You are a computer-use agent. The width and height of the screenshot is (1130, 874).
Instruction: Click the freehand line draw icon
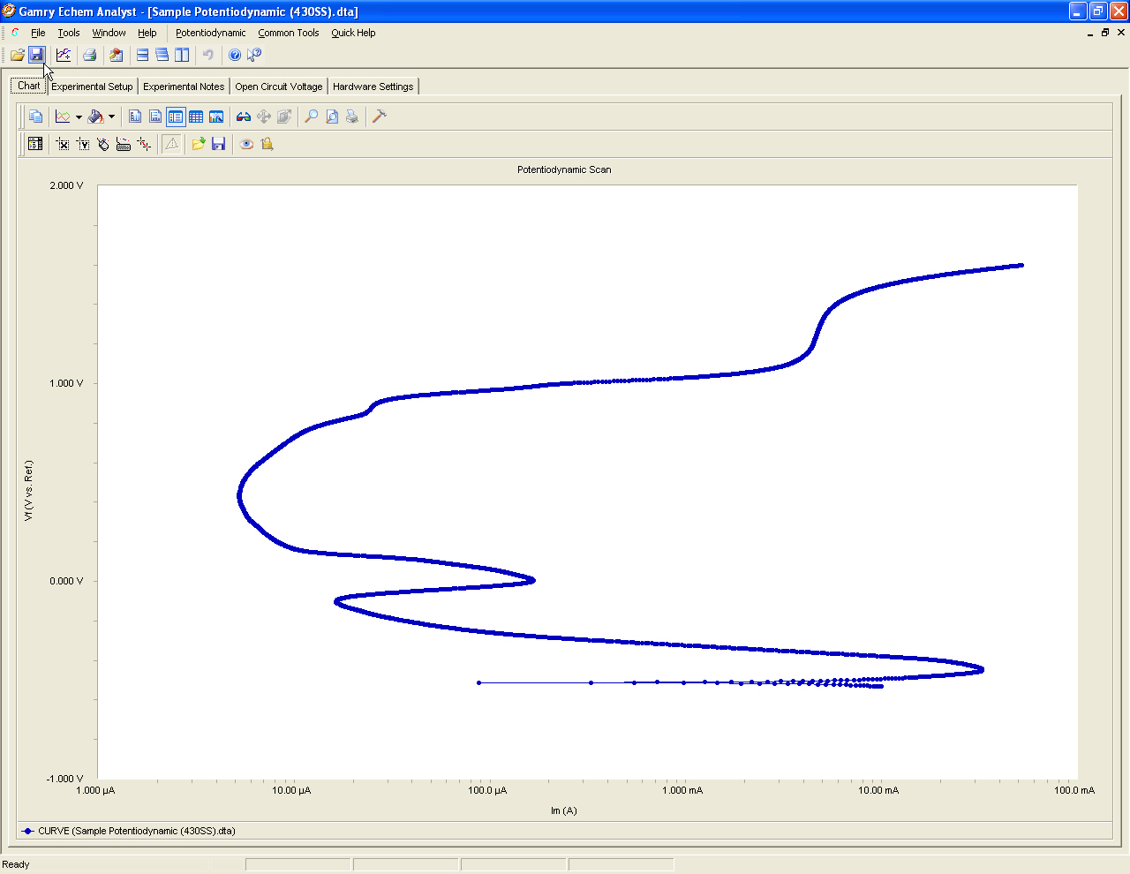tap(144, 144)
